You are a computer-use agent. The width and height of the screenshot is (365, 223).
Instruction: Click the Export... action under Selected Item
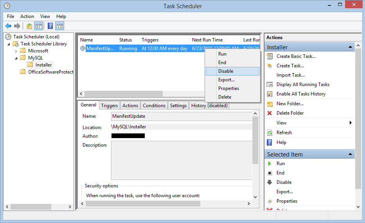285,192
